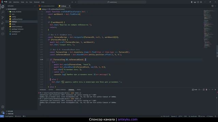The image size is (218, 122).
Task: Click the notifications bell in status bar
Action: tap(216, 116)
